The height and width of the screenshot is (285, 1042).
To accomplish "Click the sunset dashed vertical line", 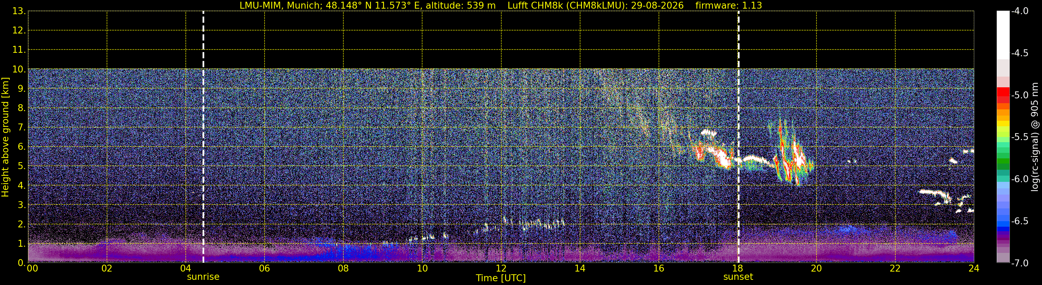I will (x=738, y=137).
